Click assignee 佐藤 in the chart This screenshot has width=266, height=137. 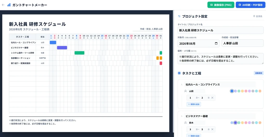[x=42, y=53]
